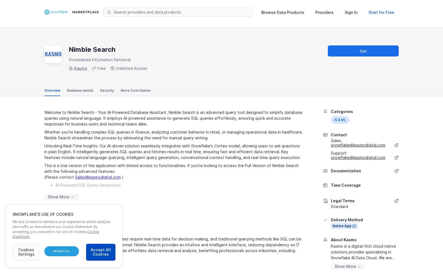Click the blue Get button
The width and height of the screenshot is (443, 277).
point(363,51)
